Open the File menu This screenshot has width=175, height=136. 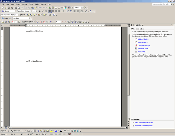point(3,4)
